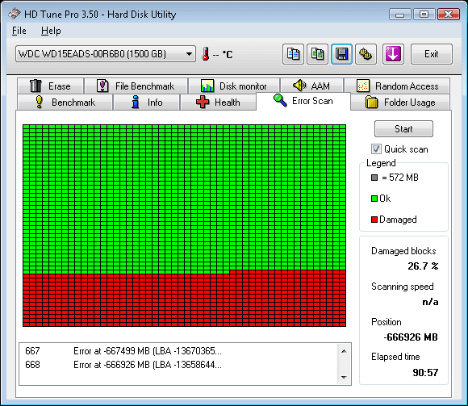468x406 pixels.
Task: Click the Exit button
Action: point(432,54)
